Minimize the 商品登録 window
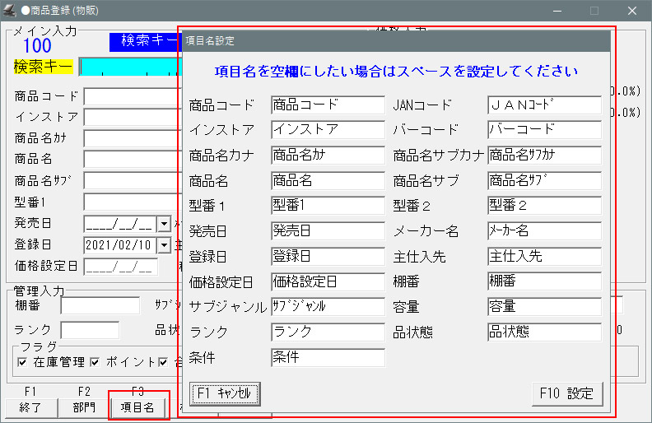The width and height of the screenshot is (652, 423). point(556,11)
